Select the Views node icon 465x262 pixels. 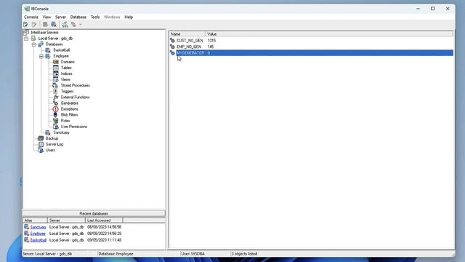(56, 79)
